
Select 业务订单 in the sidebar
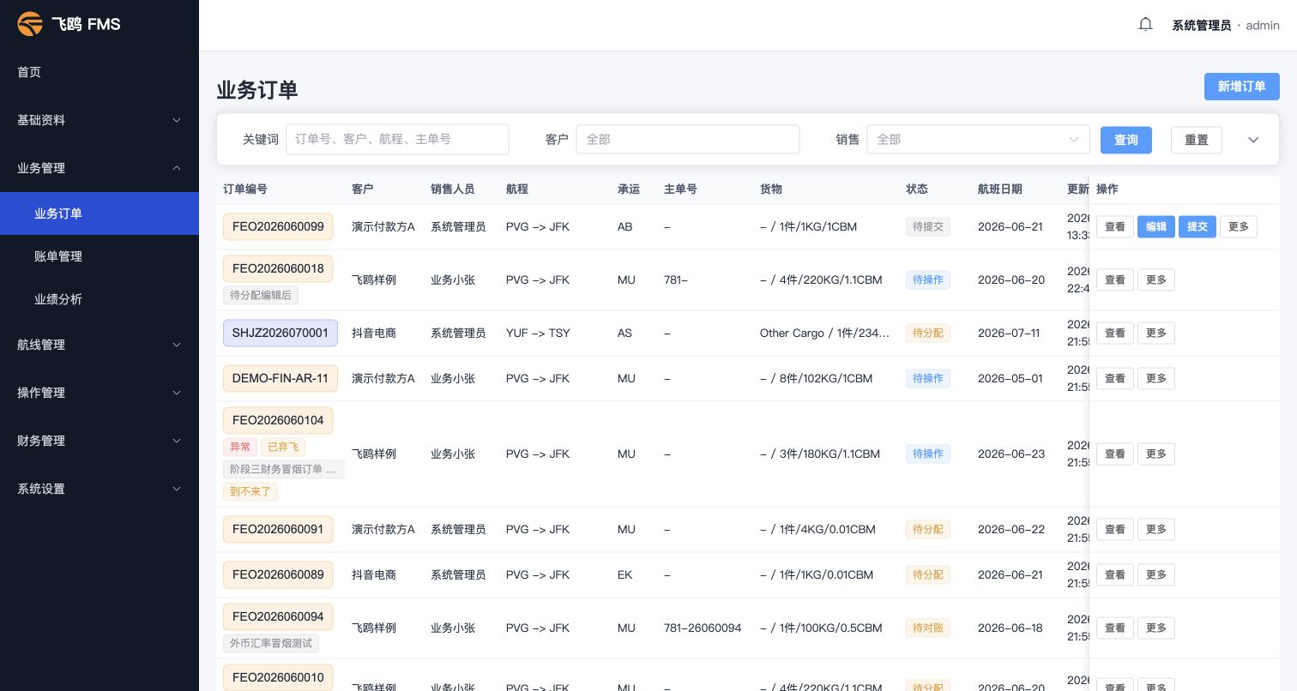click(100, 213)
